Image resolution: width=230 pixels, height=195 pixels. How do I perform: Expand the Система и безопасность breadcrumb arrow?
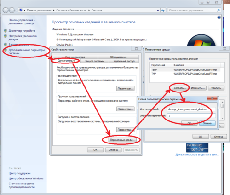[x=89, y=10]
